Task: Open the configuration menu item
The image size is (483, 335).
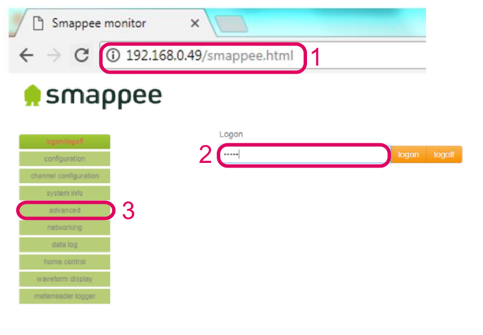Action: 64,159
